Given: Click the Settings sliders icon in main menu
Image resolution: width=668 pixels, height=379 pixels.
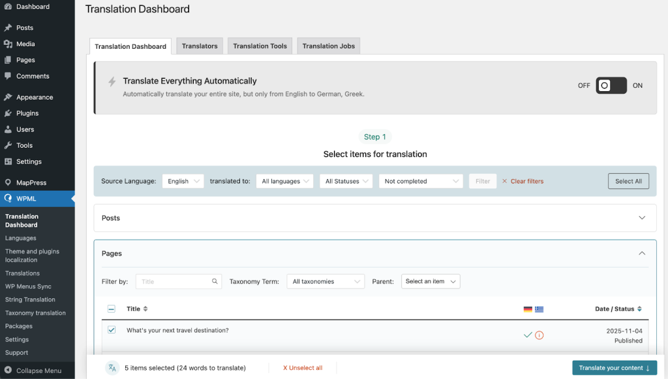Looking at the screenshot, I should pyautogui.click(x=8, y=161).
